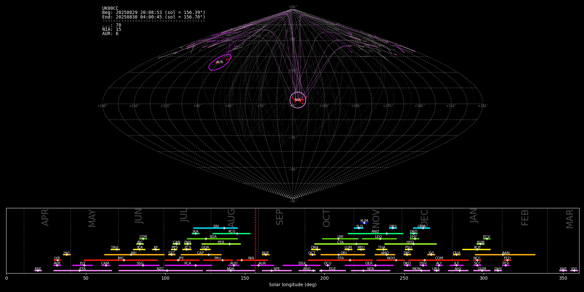The image size is (584, 292).
Task: Click the NUE shower label on the timeline
Action: tap(266, 253)
